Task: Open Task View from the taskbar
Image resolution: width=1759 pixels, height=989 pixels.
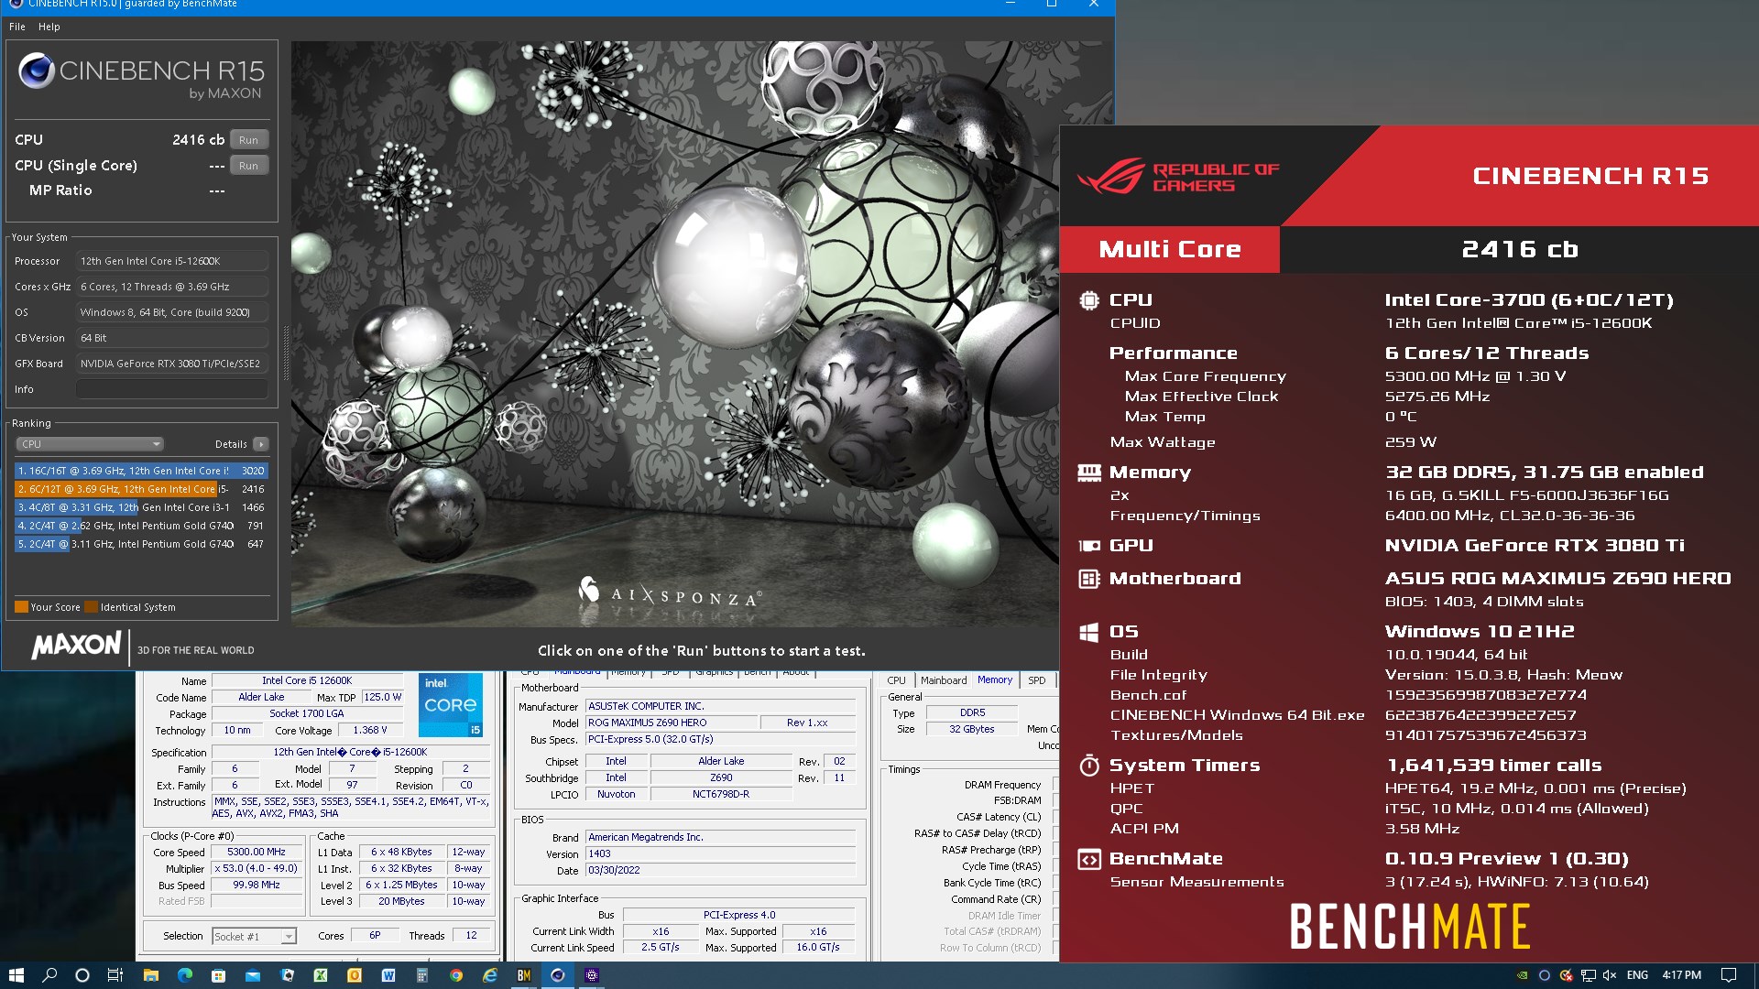Action: (x=115, y=975)
